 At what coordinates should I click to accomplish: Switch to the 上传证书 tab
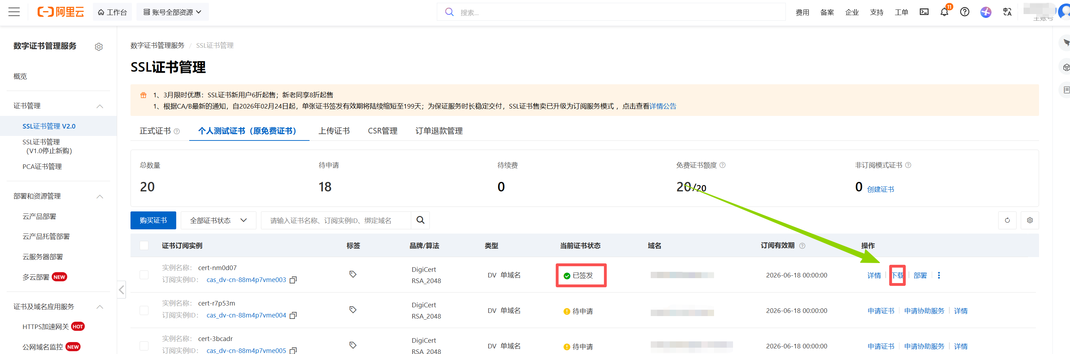coord(334,131)
